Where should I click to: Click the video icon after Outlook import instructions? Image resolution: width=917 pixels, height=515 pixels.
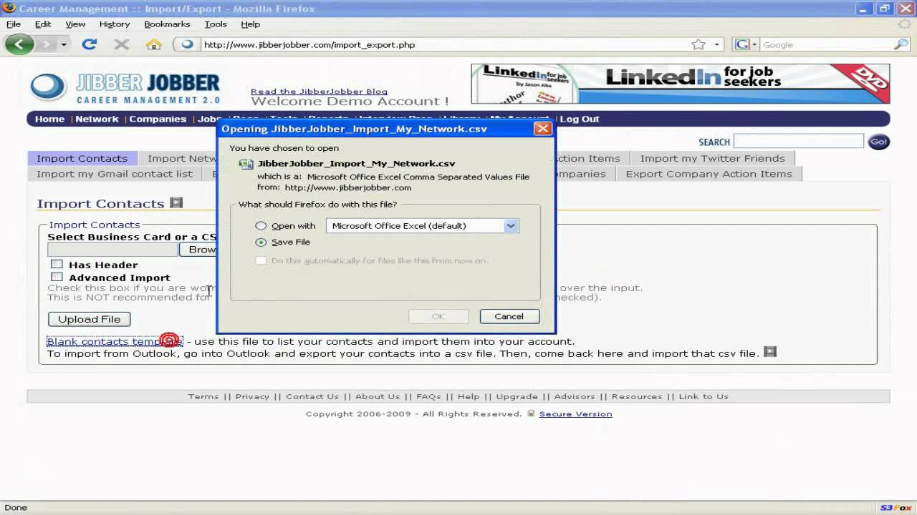point(770,352)
